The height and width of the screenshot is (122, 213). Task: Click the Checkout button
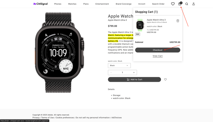pyautogui.click(x=158, y=50)
